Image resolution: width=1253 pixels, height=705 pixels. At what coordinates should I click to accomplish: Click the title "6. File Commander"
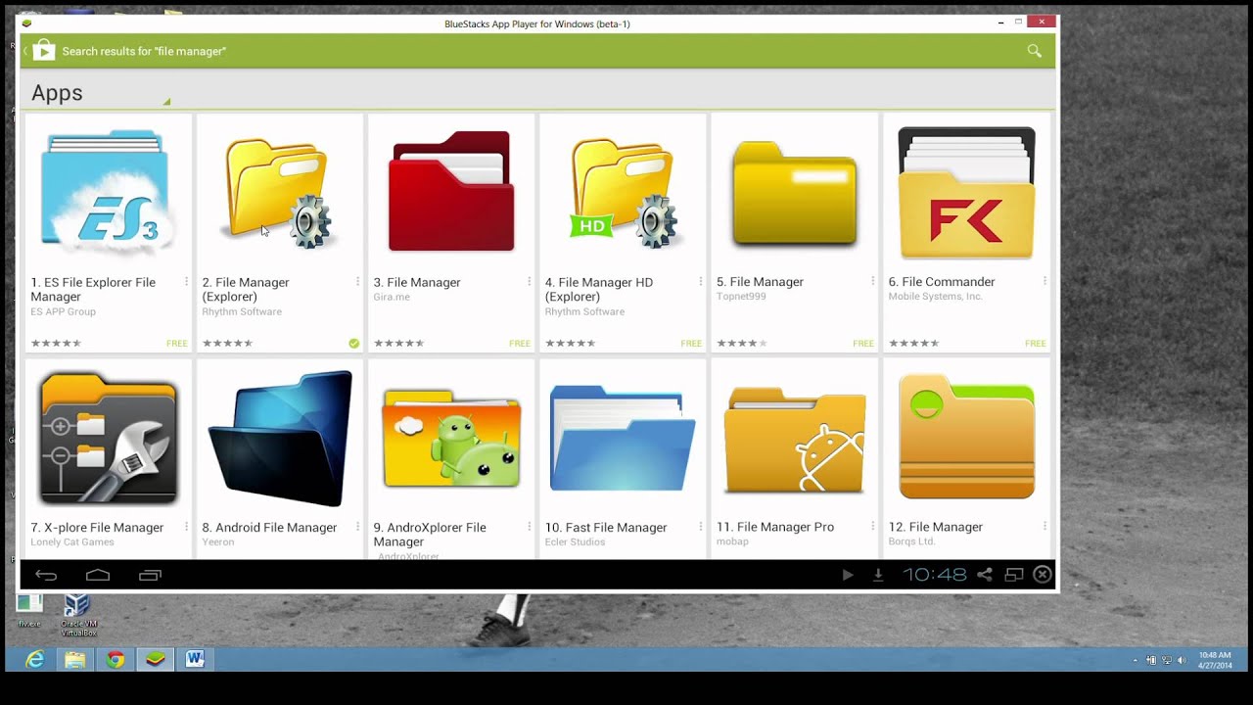click(x=942, y=282)
